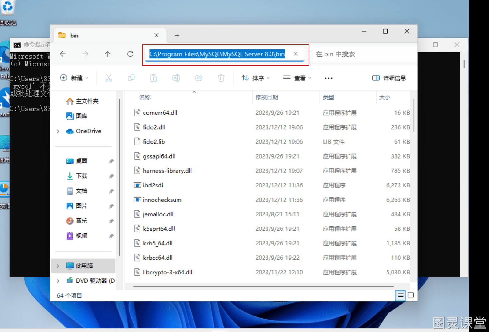Search within bin using the search box

coord(364,54)
